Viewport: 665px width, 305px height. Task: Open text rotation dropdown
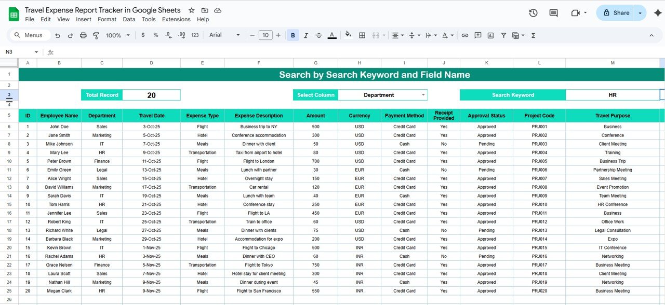[447, 35]
